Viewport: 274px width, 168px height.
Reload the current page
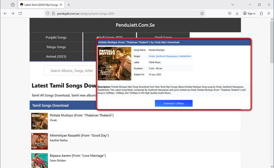click(x=20, y=13)
